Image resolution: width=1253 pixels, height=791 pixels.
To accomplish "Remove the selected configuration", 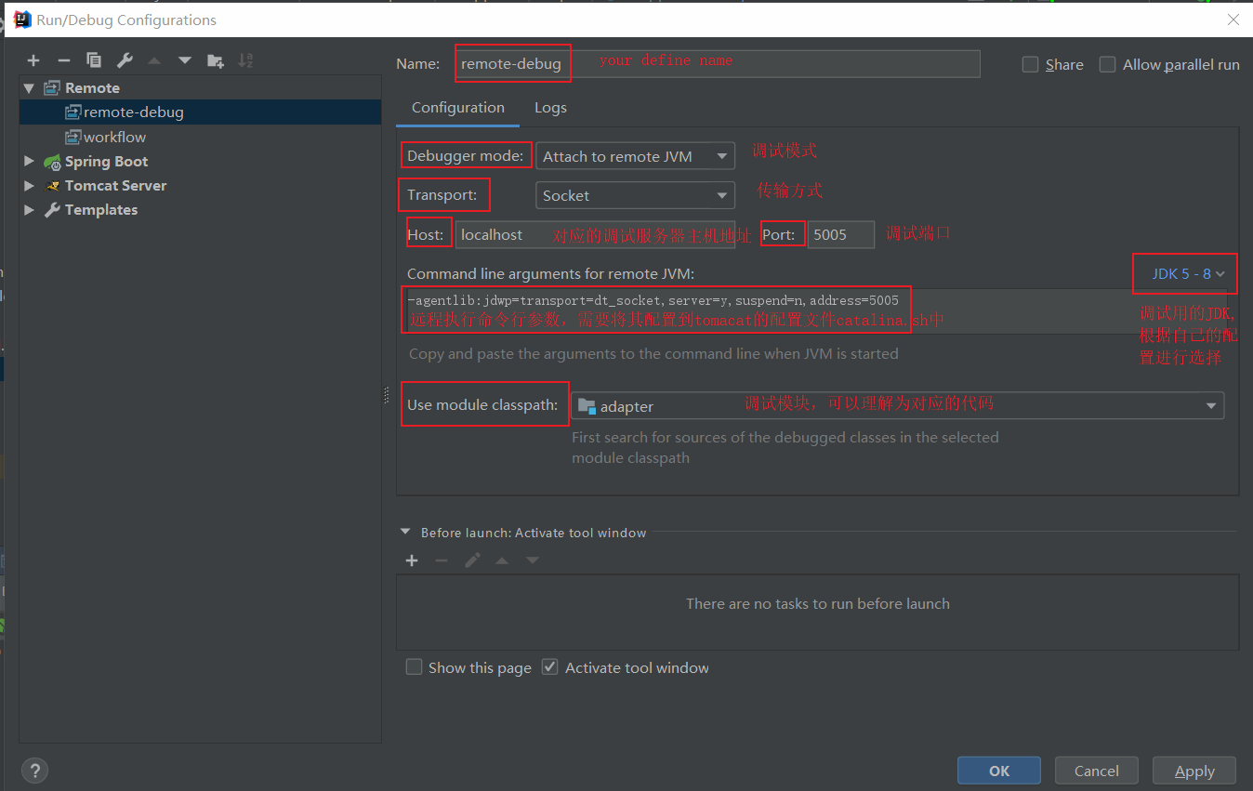I will click(63, 60).
